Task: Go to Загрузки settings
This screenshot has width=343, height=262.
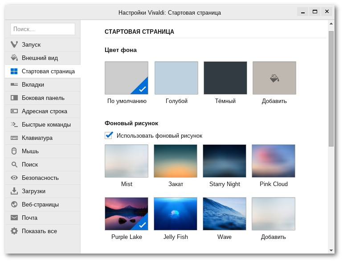Action: [43, 191]
